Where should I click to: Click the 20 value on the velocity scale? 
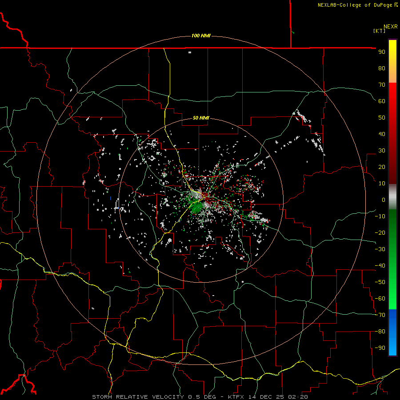(382, 167)
